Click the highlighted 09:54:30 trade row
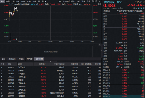145x98 pixels. [124, 96]
